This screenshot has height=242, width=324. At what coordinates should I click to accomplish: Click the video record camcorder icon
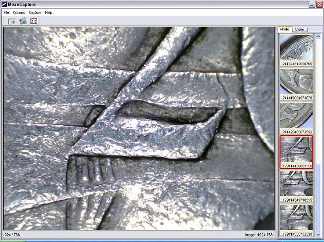click(23, 21)
